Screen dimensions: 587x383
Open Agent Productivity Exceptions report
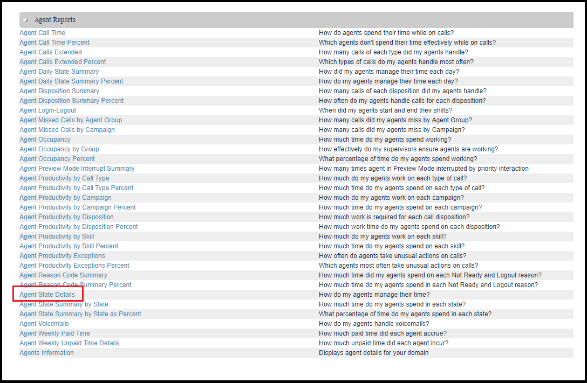click(x=62, y=256)
